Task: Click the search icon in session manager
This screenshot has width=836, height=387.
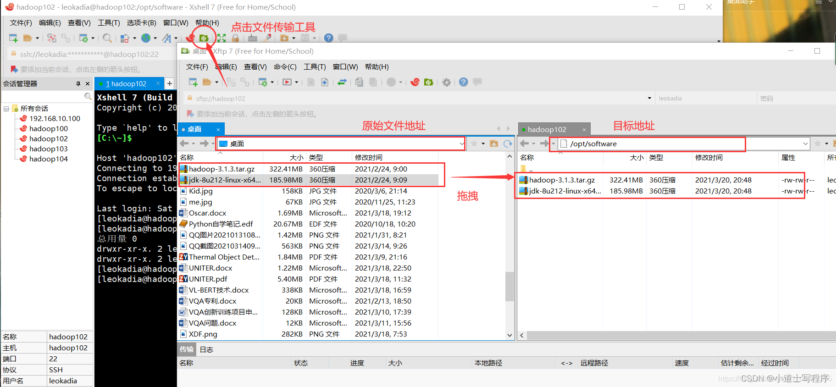Action: (88, 96)
